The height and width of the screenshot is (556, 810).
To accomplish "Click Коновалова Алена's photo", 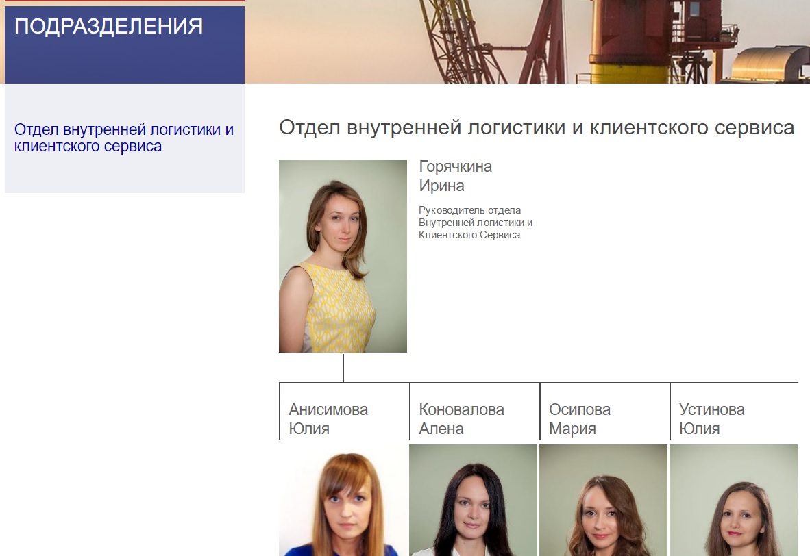I will [x=474, y=501].
